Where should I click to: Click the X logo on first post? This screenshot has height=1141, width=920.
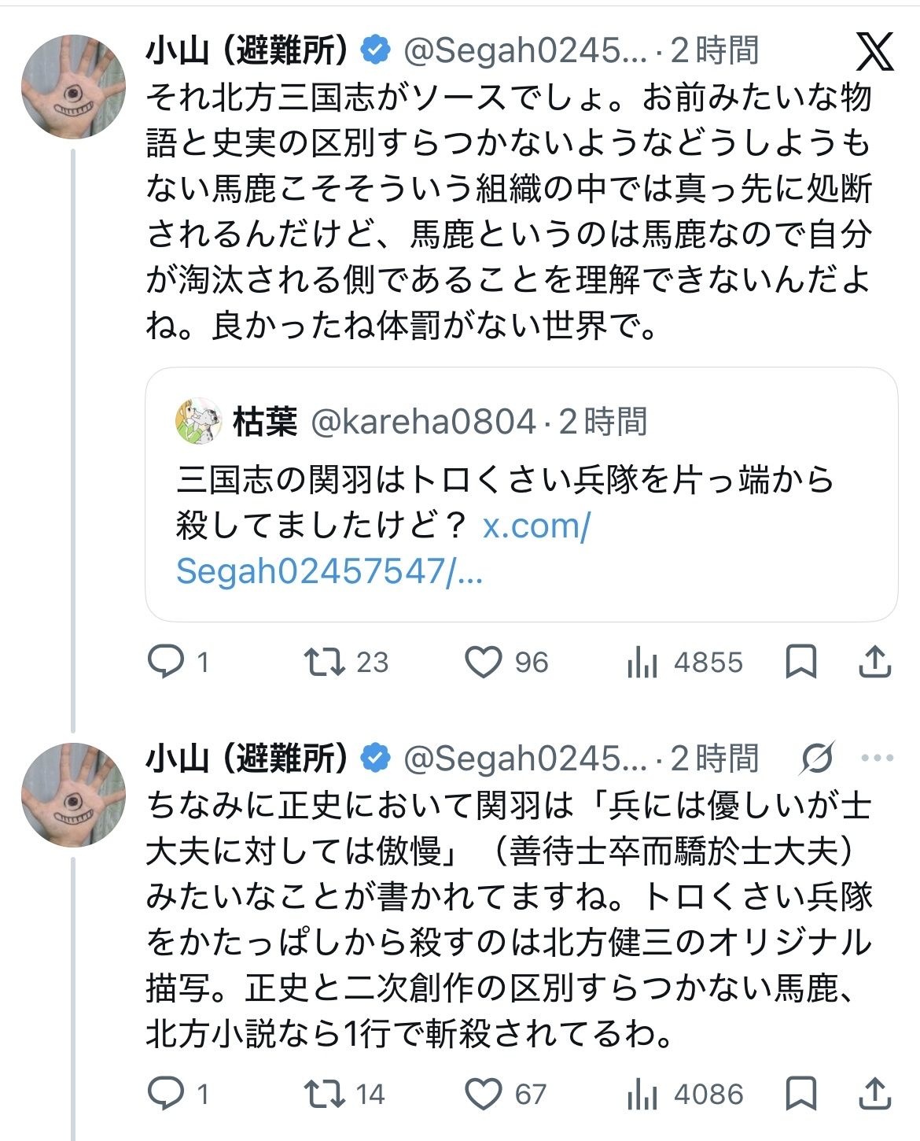coord(874,52)
